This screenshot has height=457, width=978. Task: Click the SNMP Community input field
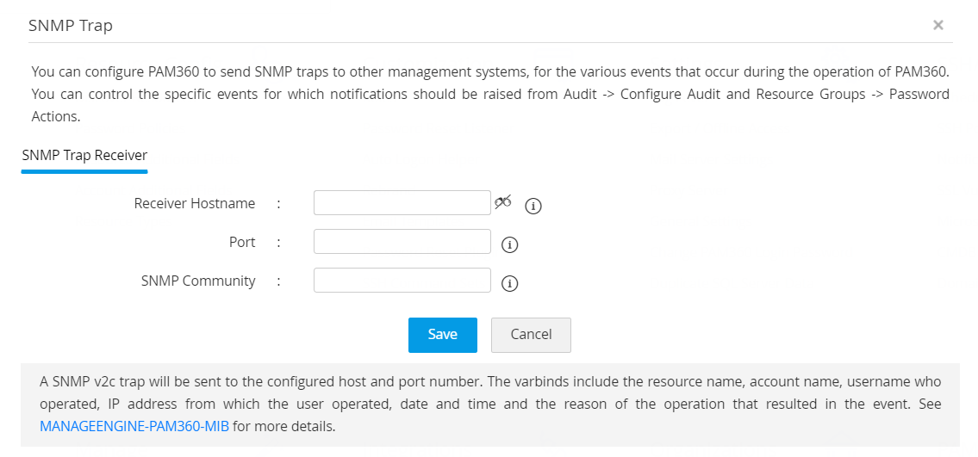tap(402, 281)
